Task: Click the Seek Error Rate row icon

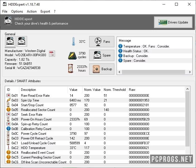Action: (x=8, y=114)
